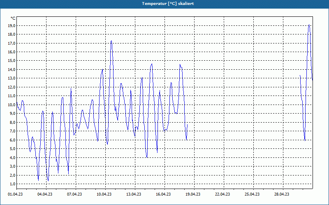This screenshot has height=205, width=329.
Task: Click the 28.04.23 date label
Action: tap(281, 194)
